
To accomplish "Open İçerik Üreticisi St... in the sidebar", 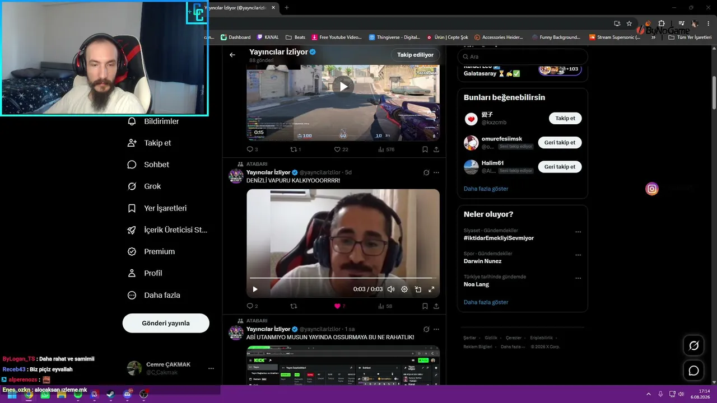I will coord(167,230).
